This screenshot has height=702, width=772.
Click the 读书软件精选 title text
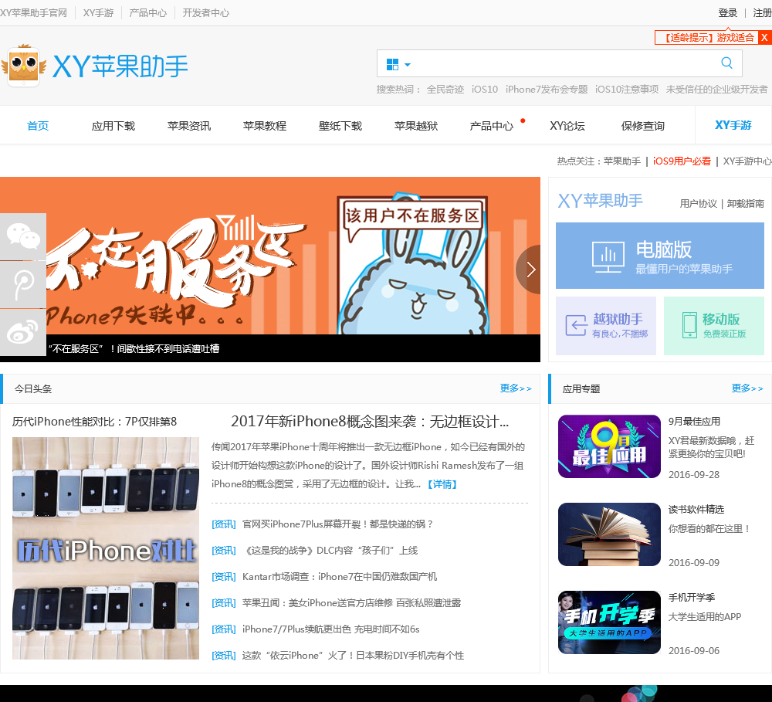[696, 510]
